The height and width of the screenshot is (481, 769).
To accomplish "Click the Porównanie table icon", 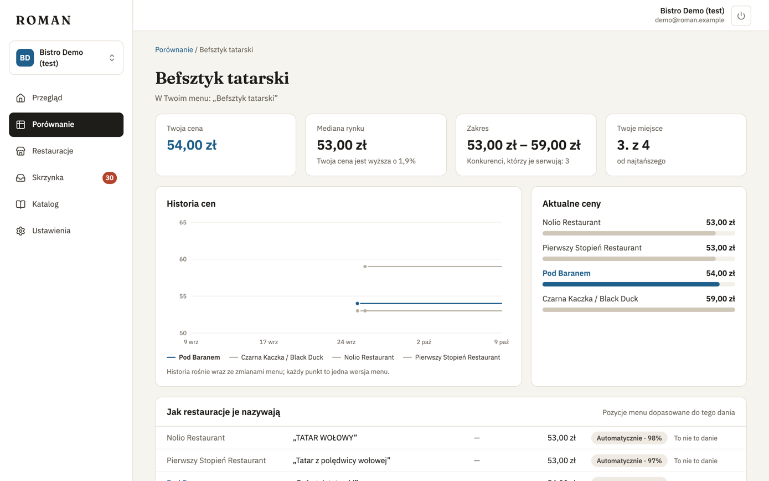I will 20,125.
